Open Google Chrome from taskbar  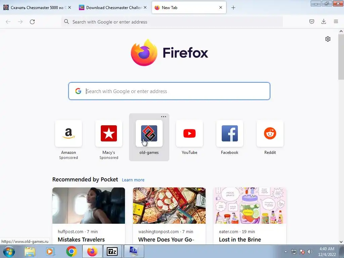pos(71,252)
